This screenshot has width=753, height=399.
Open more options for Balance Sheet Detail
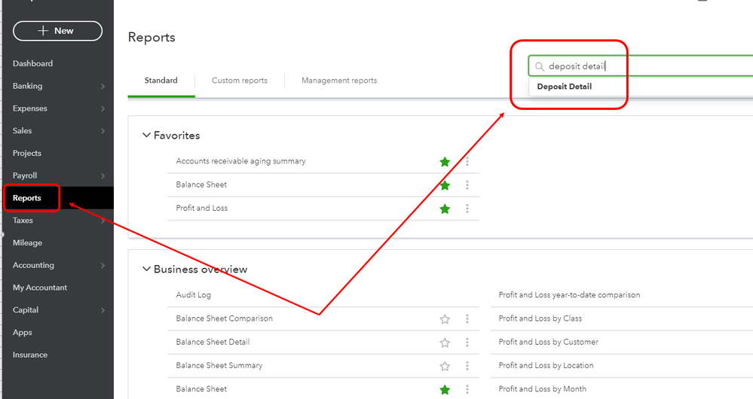coord(467,343)
